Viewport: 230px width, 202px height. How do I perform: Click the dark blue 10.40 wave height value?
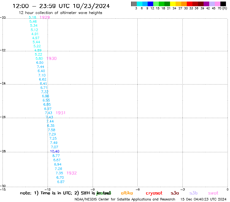click(55, 151)
